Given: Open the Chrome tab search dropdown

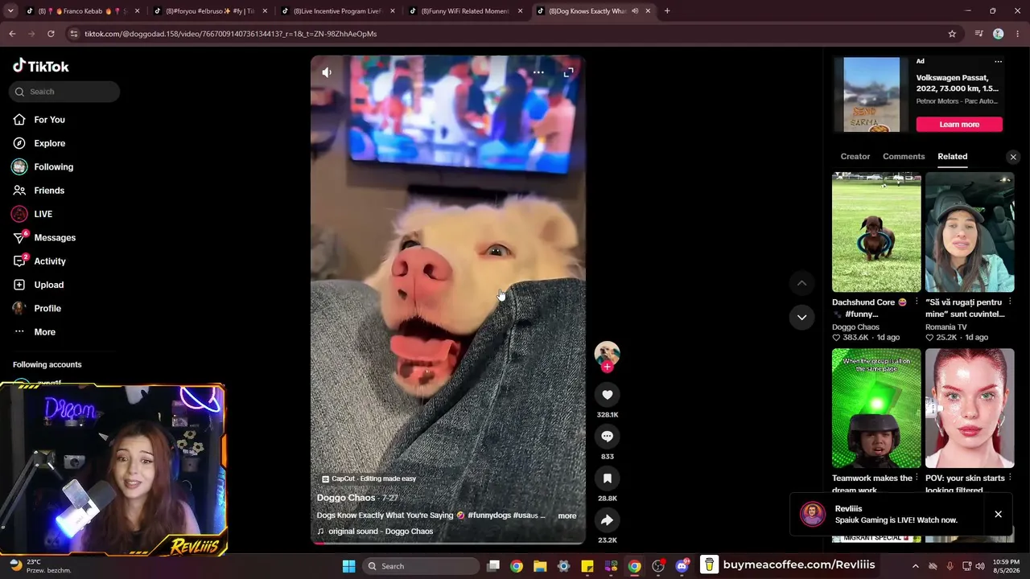Looking at the screenshot, I should pyautogui.click(x=10, y=11).
